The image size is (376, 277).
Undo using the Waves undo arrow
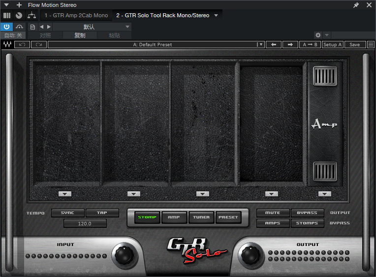click(22, 45)
